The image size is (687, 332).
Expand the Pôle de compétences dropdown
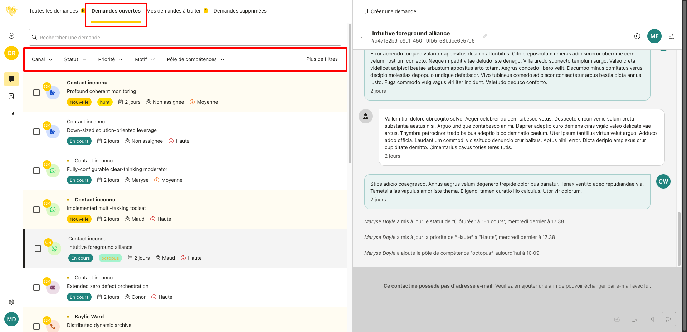pos(195,59)
